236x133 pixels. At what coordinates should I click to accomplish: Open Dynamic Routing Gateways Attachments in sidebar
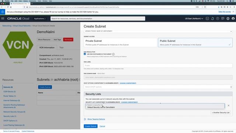coord(14,106)
